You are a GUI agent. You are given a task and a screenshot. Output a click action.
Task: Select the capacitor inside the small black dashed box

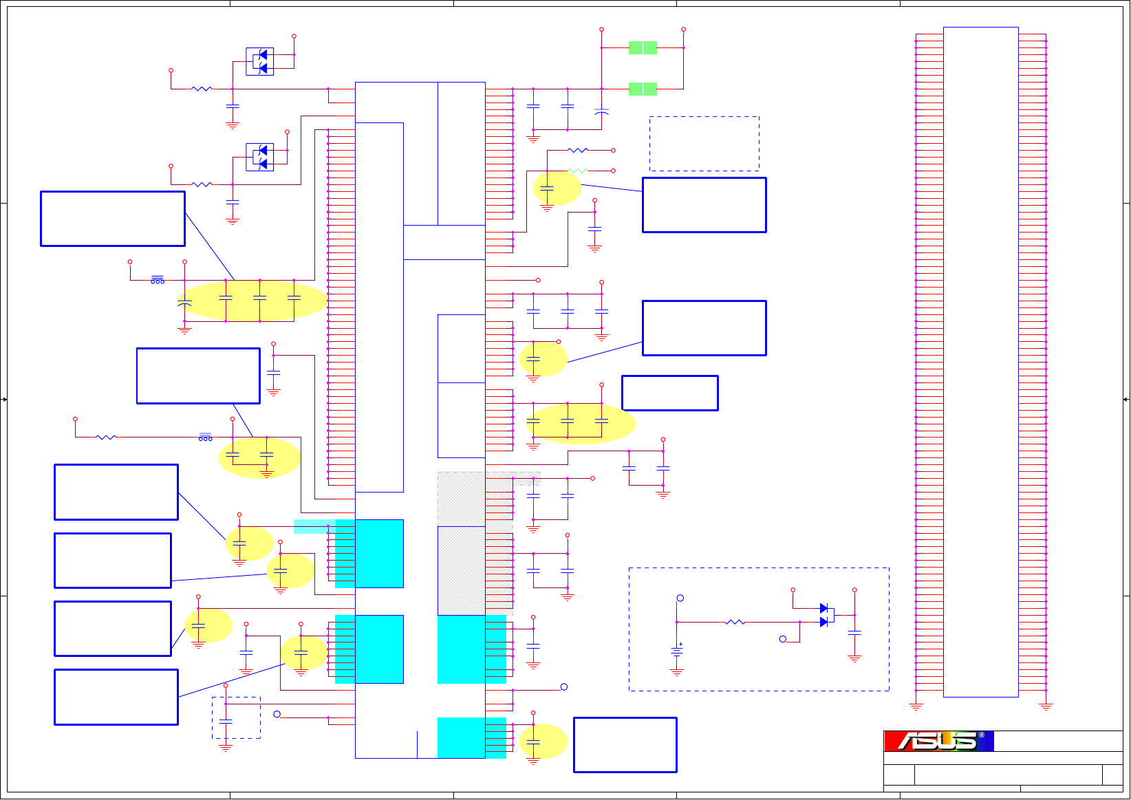(226, 721)
